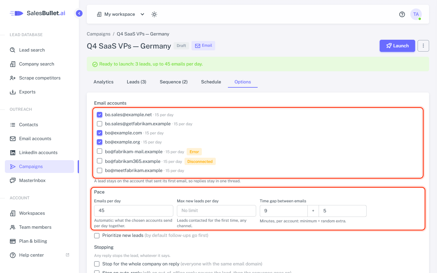The width and height of the screenshot is (437, 273).
Task: Open Team members in the sidebar
Action: click(x=39, y=227)
